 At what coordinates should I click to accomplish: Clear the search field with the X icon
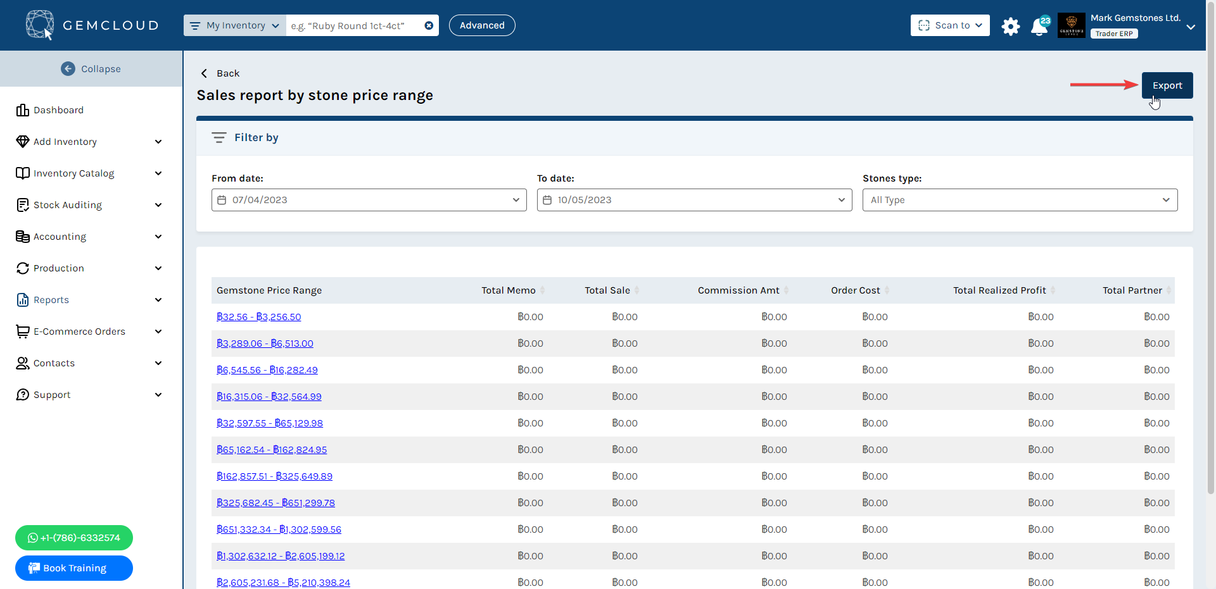[x=429, y=25]
